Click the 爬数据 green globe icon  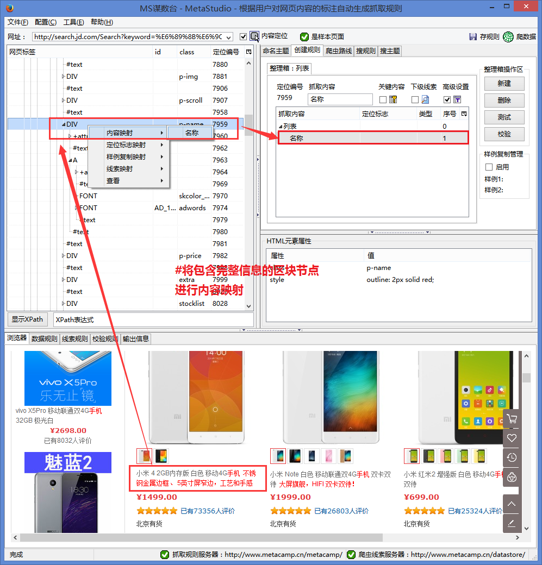point(508,37)
